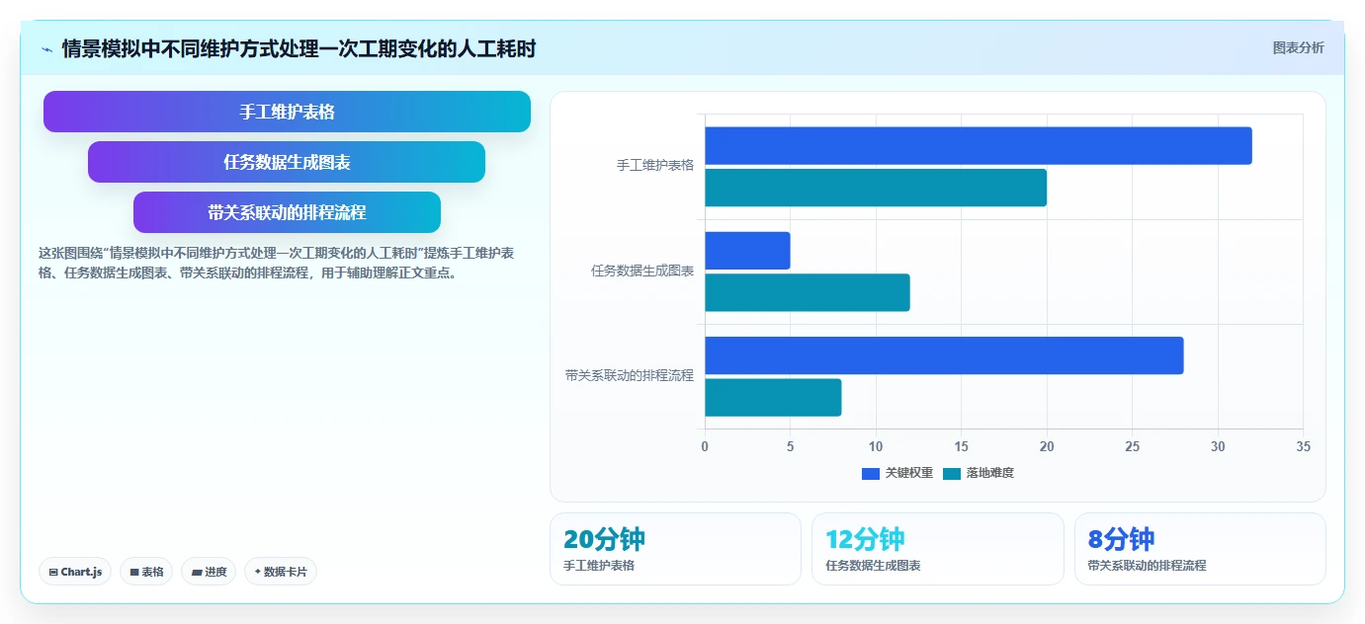Click the 关键权重 legend label text
1365x624 pixels.
pos(909,473)
